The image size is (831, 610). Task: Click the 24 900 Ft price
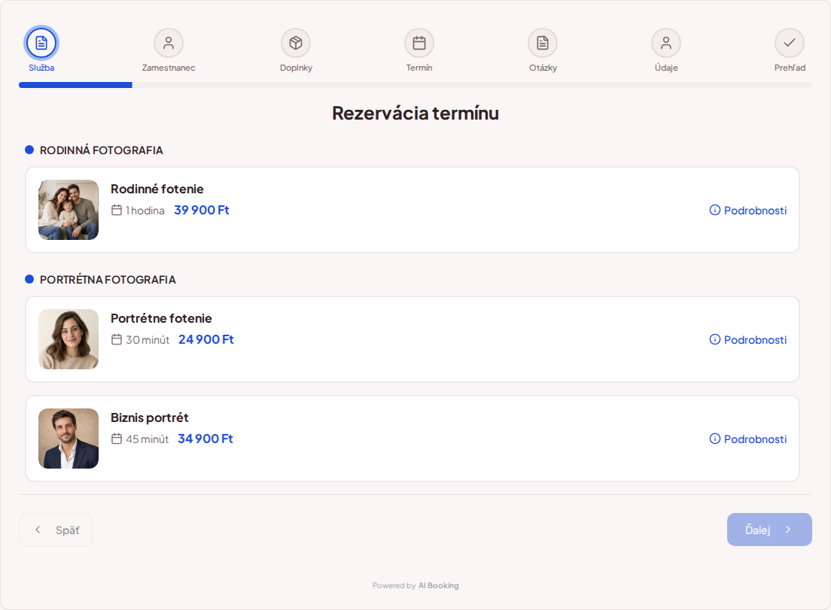point(205,339)
